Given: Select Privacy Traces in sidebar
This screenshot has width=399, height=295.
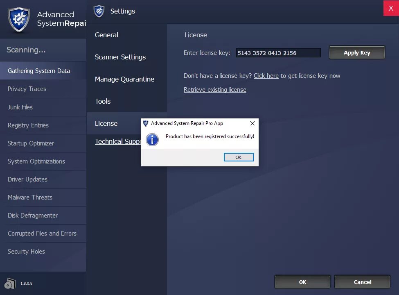Looking at the screenshot, I should (43, 89).
